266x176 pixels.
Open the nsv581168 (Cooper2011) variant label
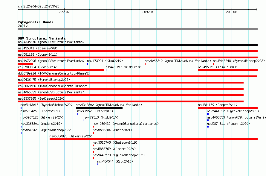(x=38, y=54)
